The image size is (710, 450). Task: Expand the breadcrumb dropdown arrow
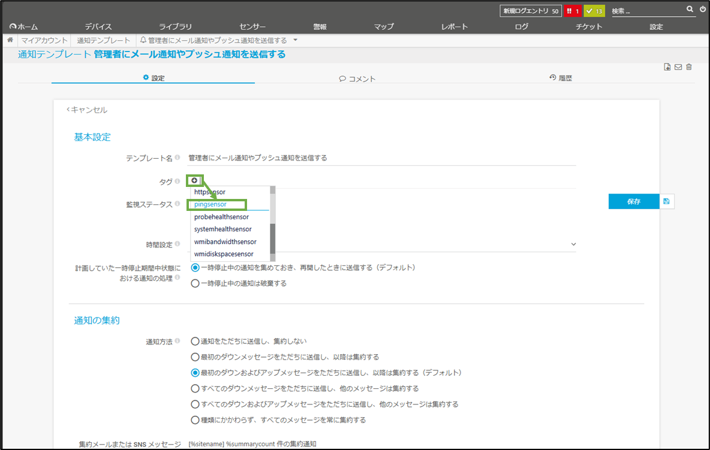[x=295, y=40]
